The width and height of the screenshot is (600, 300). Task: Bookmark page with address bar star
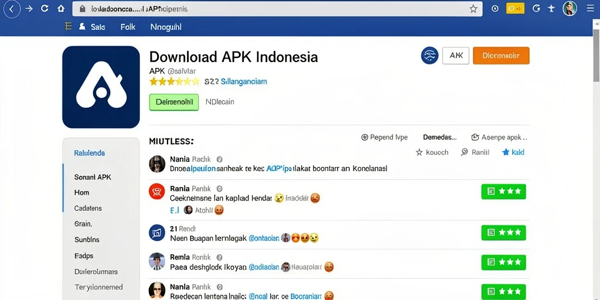point(473,9)
